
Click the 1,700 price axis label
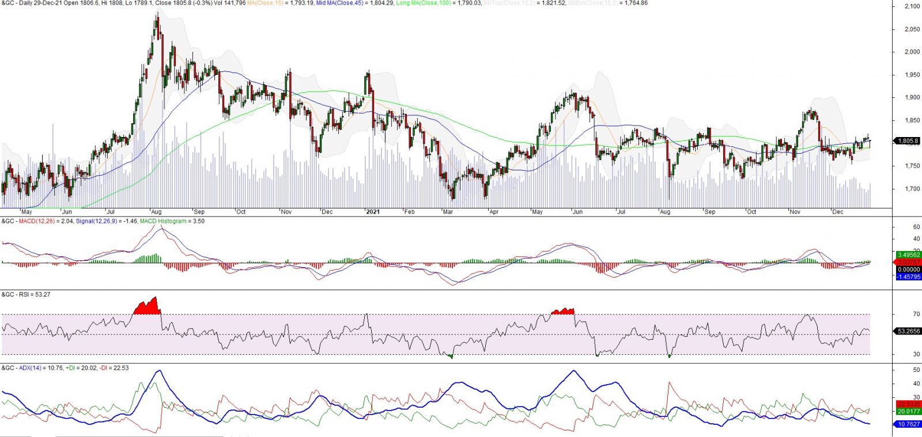(x=912, y=189)
